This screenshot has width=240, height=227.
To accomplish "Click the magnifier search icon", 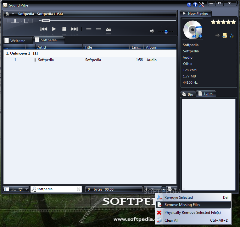I will click(34, 189).
